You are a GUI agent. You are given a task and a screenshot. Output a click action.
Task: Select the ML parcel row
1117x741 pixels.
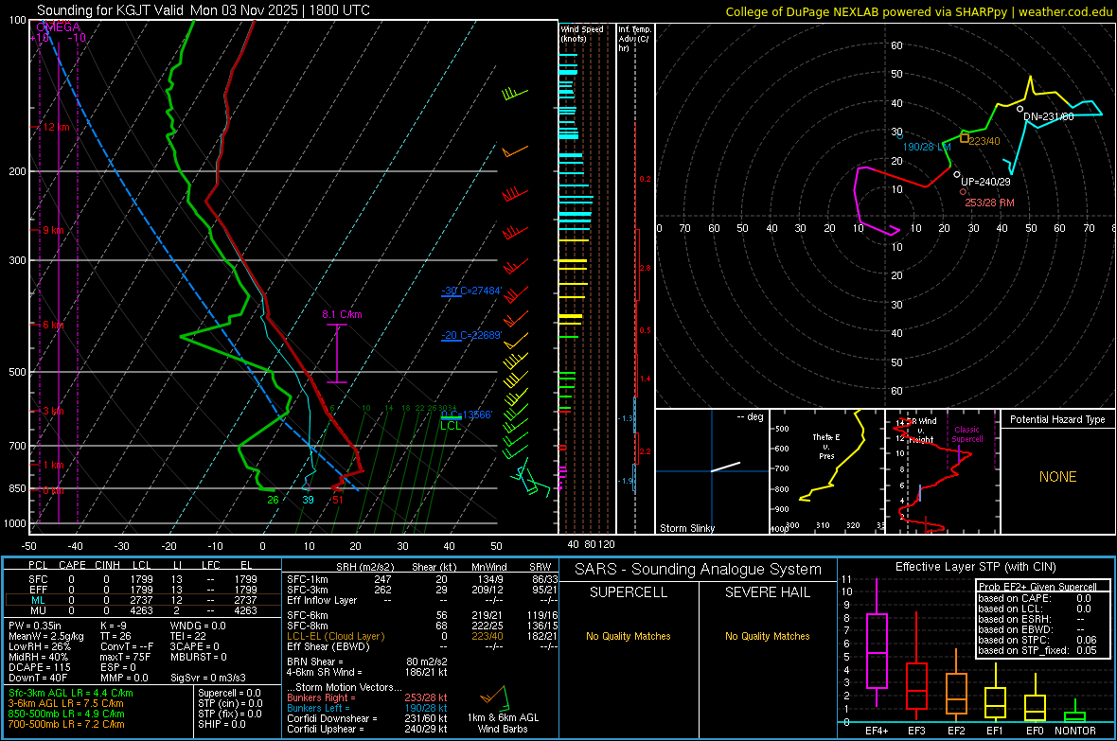pos(143,601)
